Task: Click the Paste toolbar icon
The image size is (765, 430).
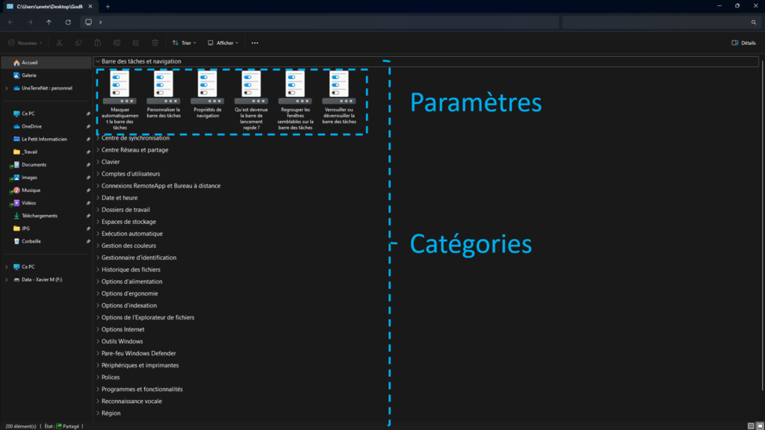Action: (98, 43)
